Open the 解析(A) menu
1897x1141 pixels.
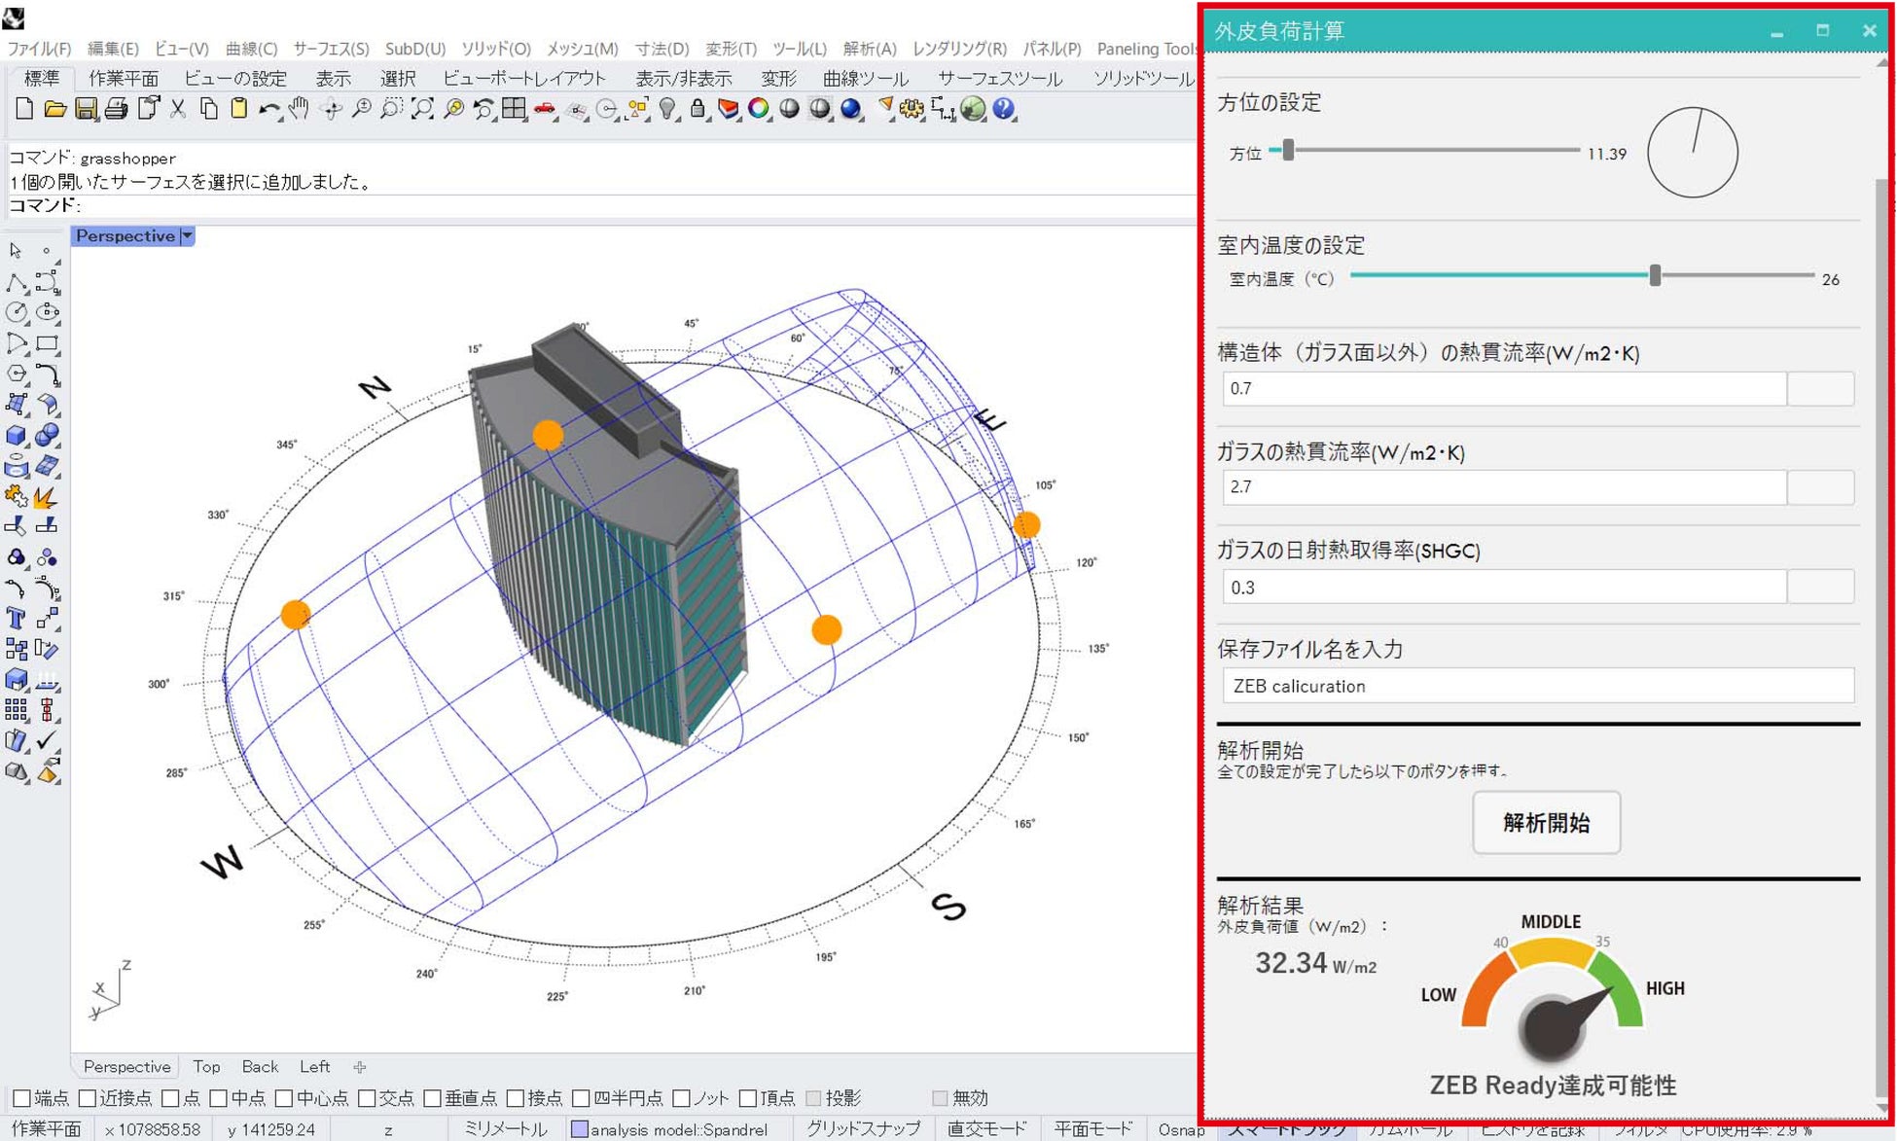coord(869,49)
